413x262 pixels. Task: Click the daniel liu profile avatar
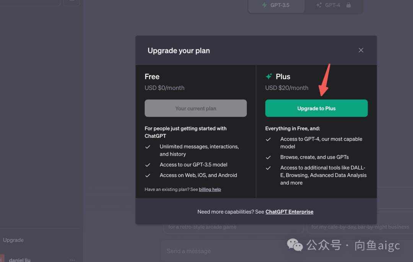[2, 259]
